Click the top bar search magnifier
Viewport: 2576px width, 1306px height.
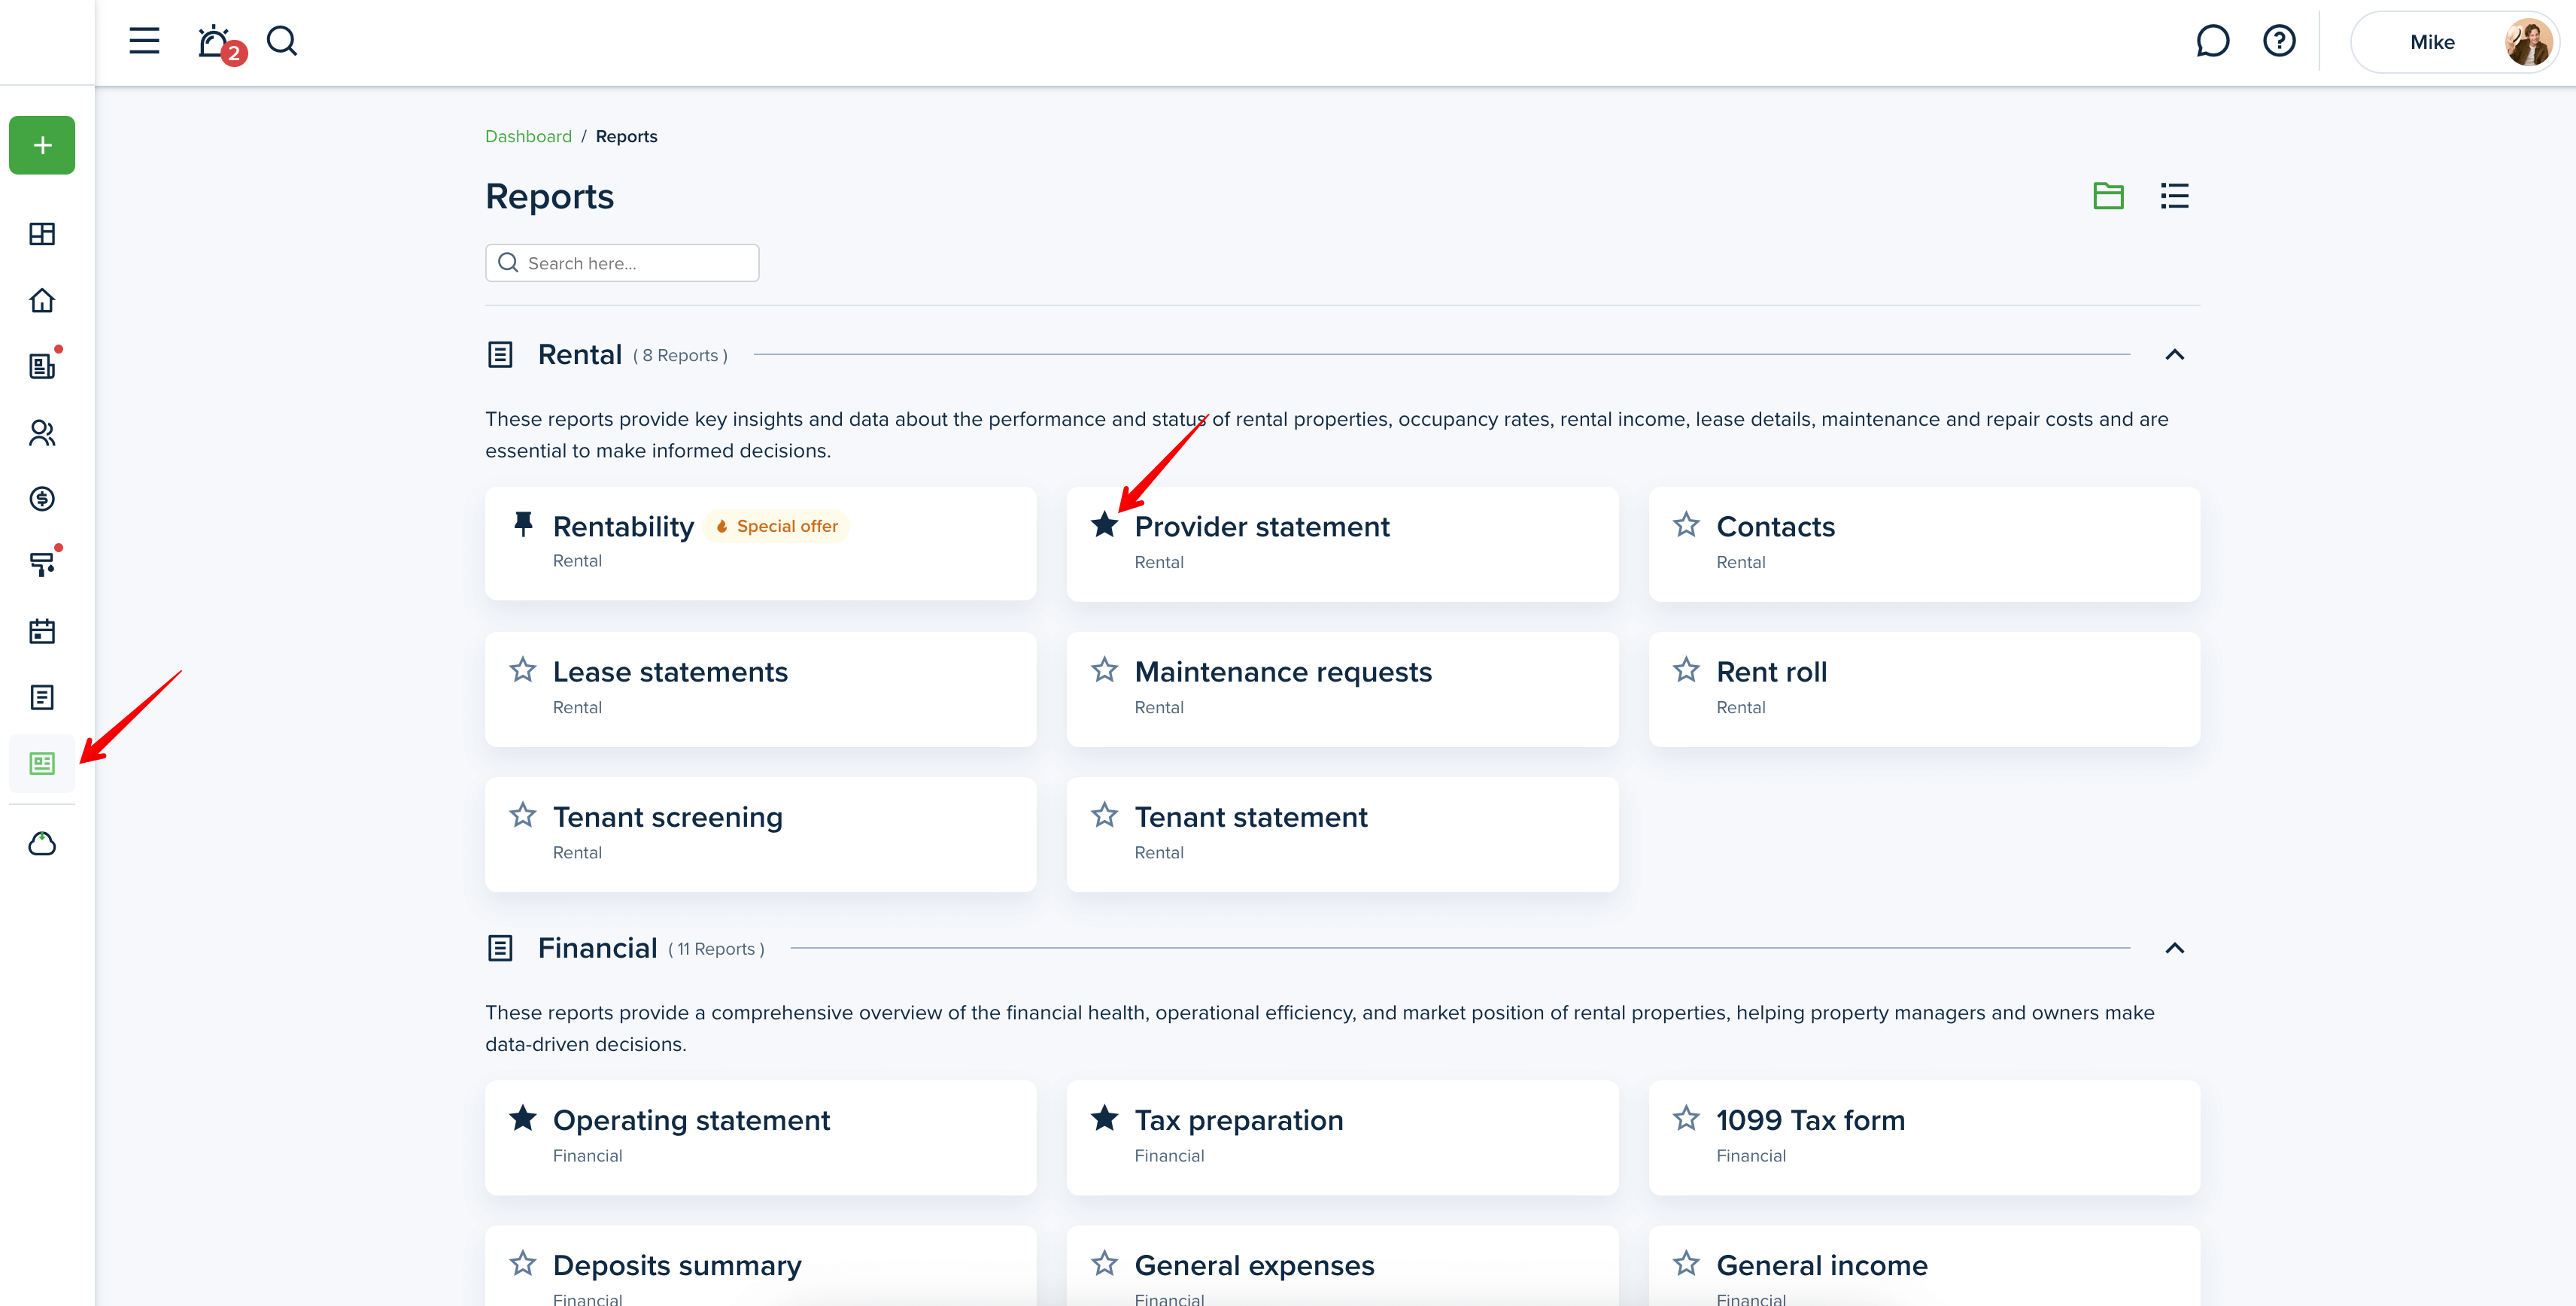tap(282, 41)
